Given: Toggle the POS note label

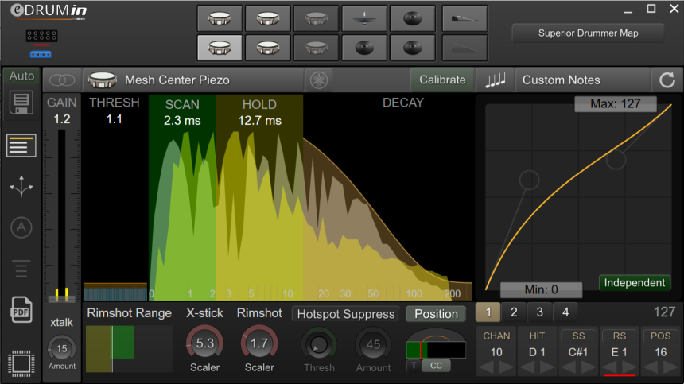Looking at the screenshot, I should click(x=660, y=336).
